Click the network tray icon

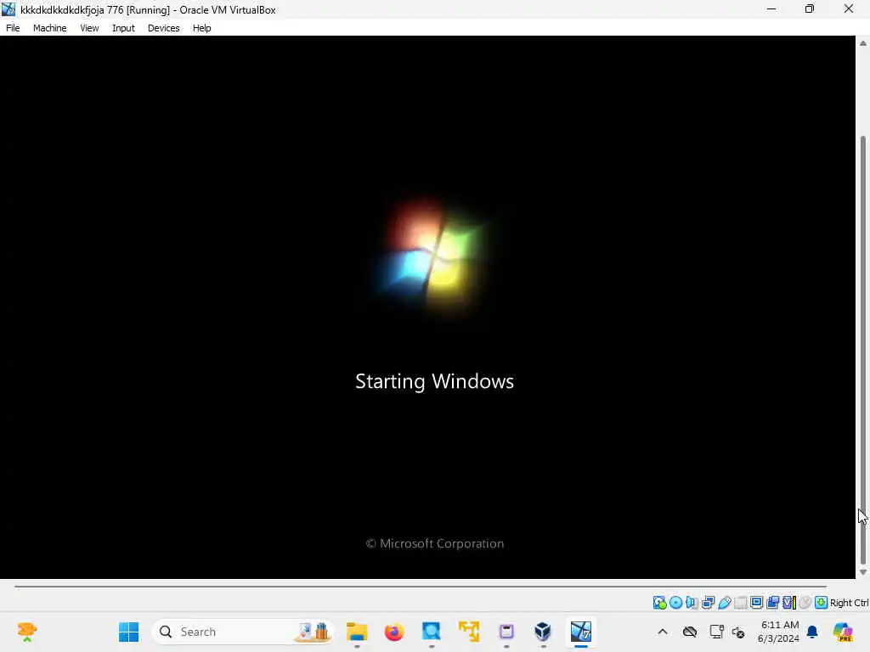[716, 632]
